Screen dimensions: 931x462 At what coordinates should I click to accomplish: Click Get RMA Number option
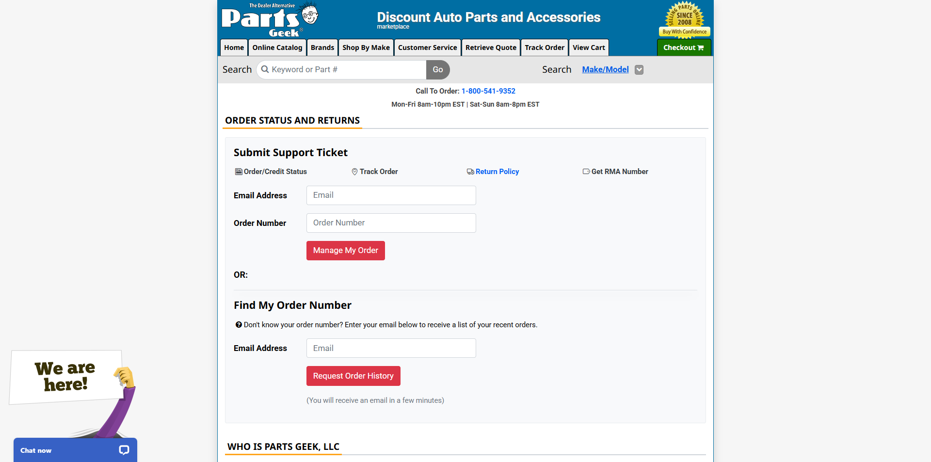tap(620, 172)
